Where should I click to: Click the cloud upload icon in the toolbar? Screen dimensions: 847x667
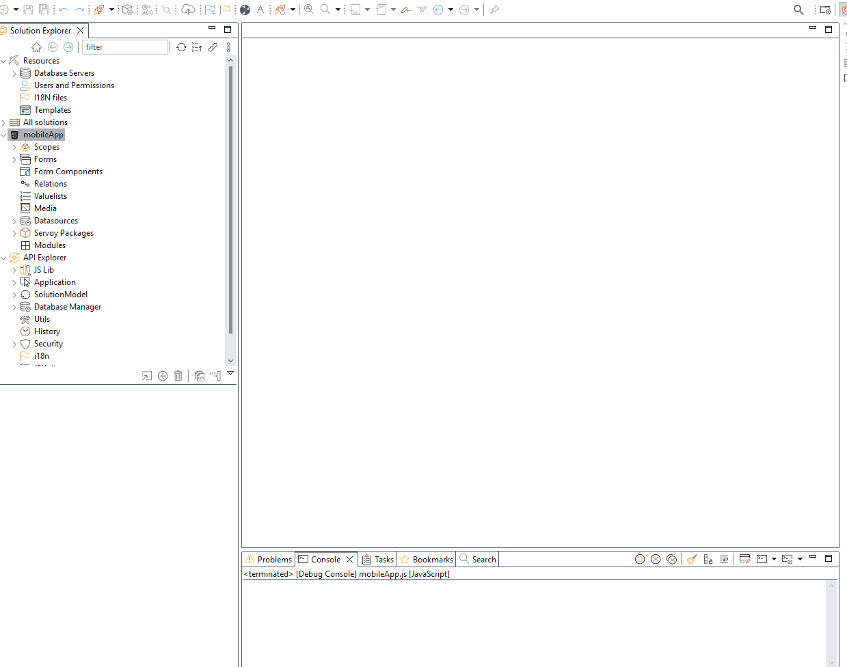(188, 10)
